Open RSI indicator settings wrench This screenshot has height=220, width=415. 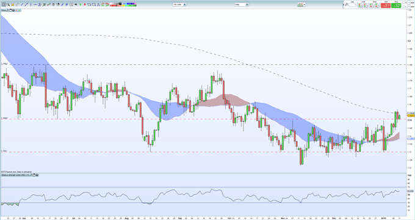click(x=31, y=175)
